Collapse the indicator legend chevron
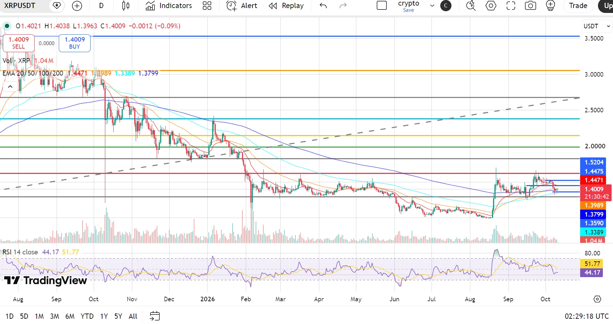The height and width of the screenshot is (324, 613). pos(10,86)
